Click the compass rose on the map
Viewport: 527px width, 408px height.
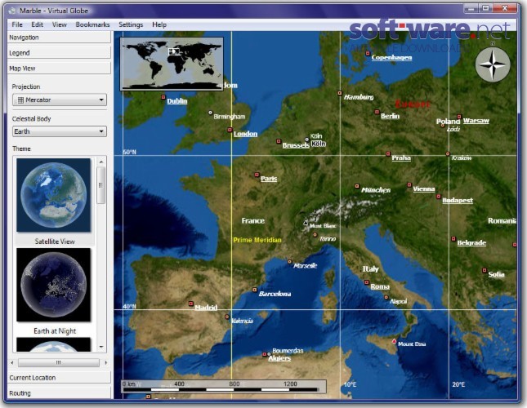(493, 64)
